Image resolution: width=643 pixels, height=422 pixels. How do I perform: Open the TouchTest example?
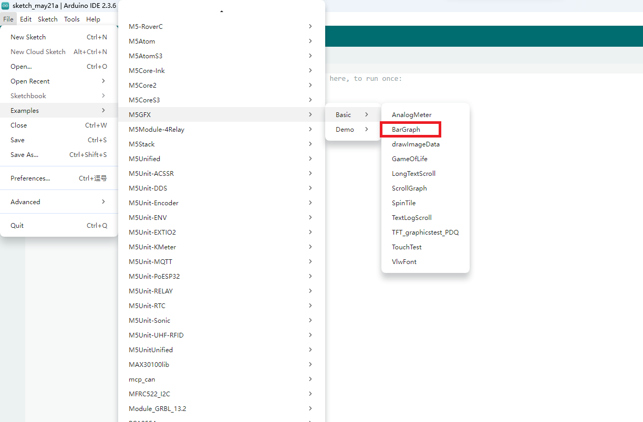pos(425,247)
